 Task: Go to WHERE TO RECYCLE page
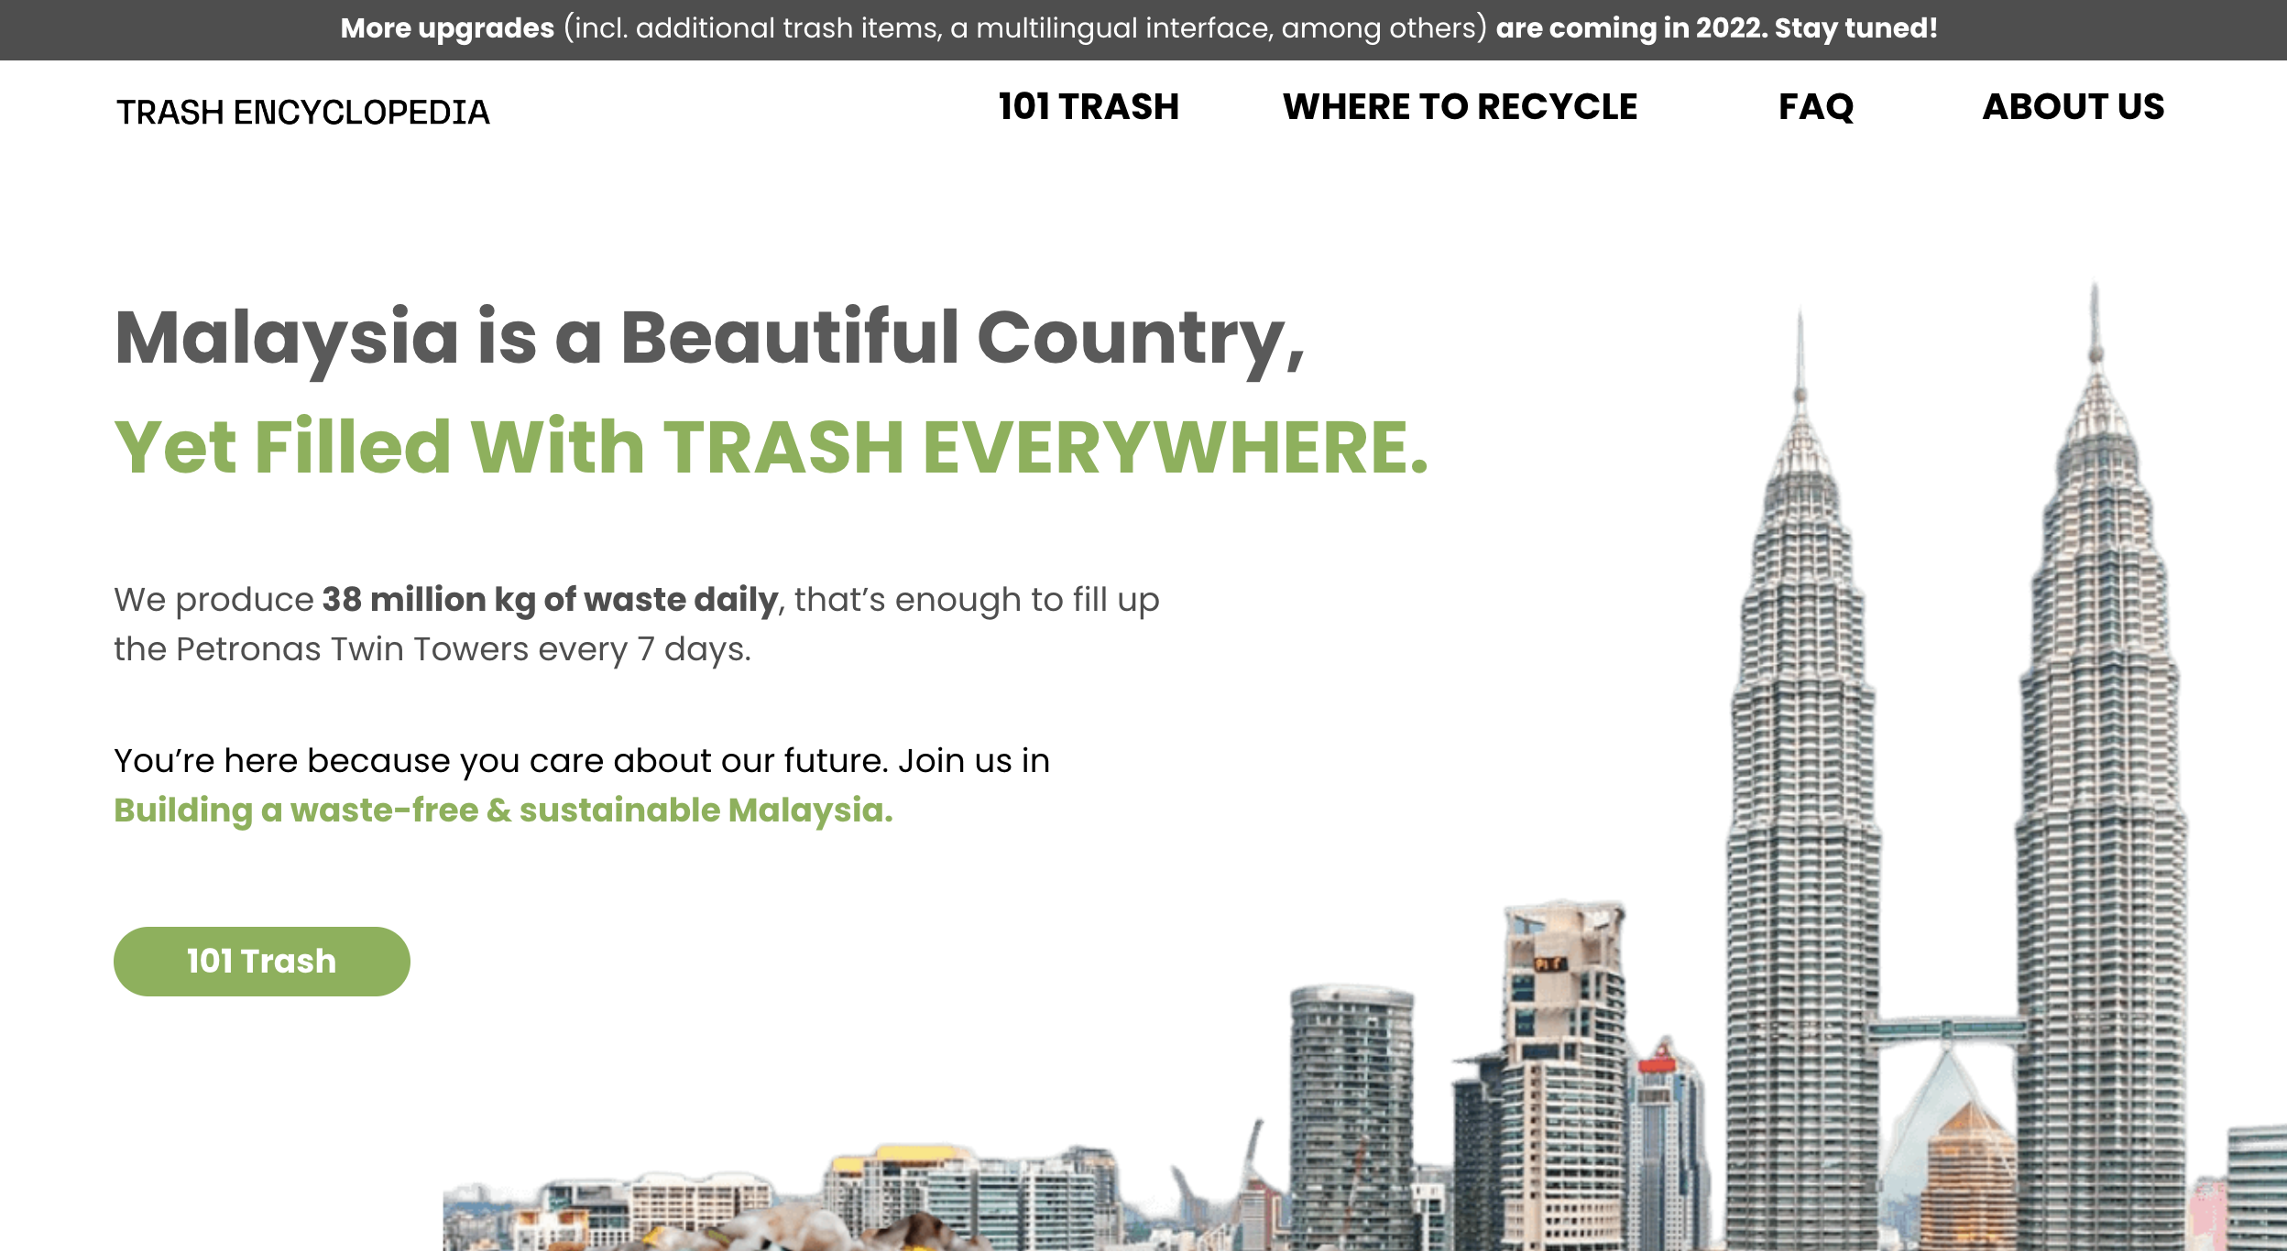pos(1460,107)
